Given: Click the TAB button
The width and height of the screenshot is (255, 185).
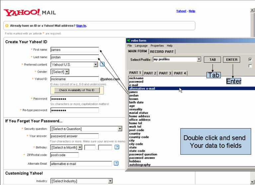Looking at the screenshot, I should (x=212, y=59).
